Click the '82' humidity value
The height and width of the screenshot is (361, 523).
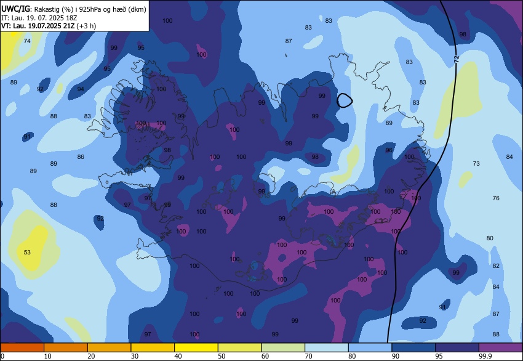[x=496, y=266]
